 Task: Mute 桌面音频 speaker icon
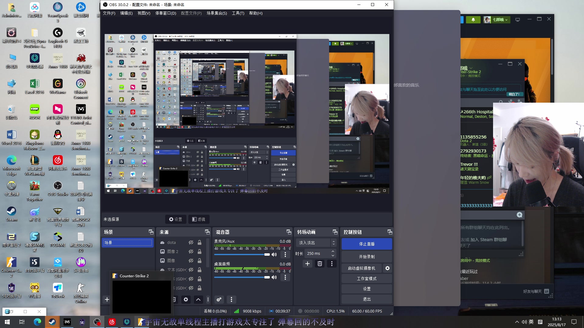pos(274,277)
